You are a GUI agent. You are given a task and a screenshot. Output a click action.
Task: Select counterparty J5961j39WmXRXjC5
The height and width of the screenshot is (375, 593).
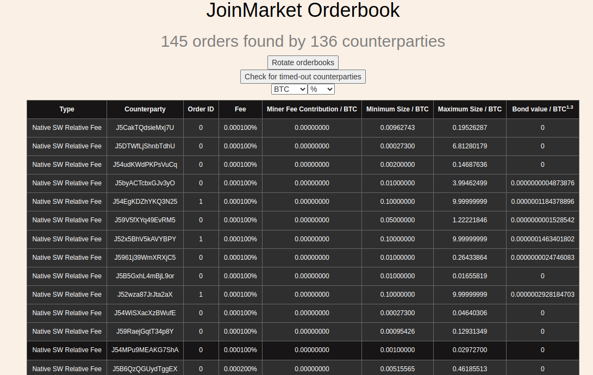tap(145, 258)
